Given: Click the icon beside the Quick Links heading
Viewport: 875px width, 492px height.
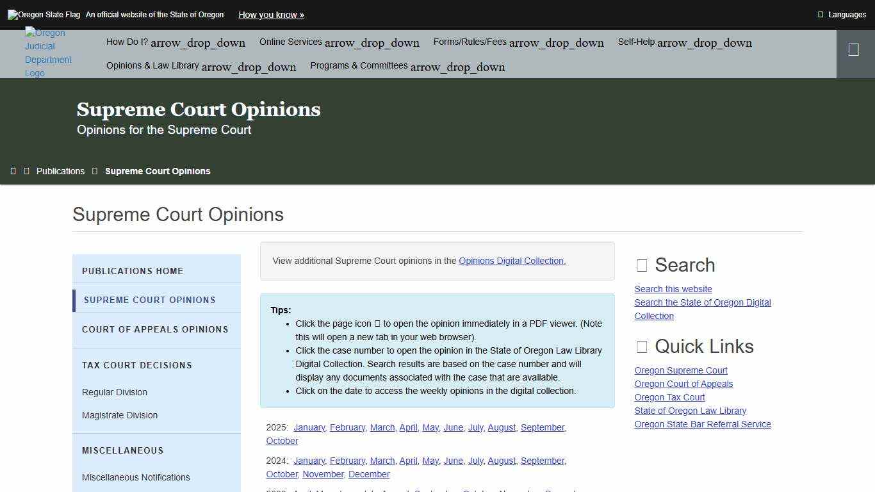Looking at the screenshot, I should [x=641, y=347].
